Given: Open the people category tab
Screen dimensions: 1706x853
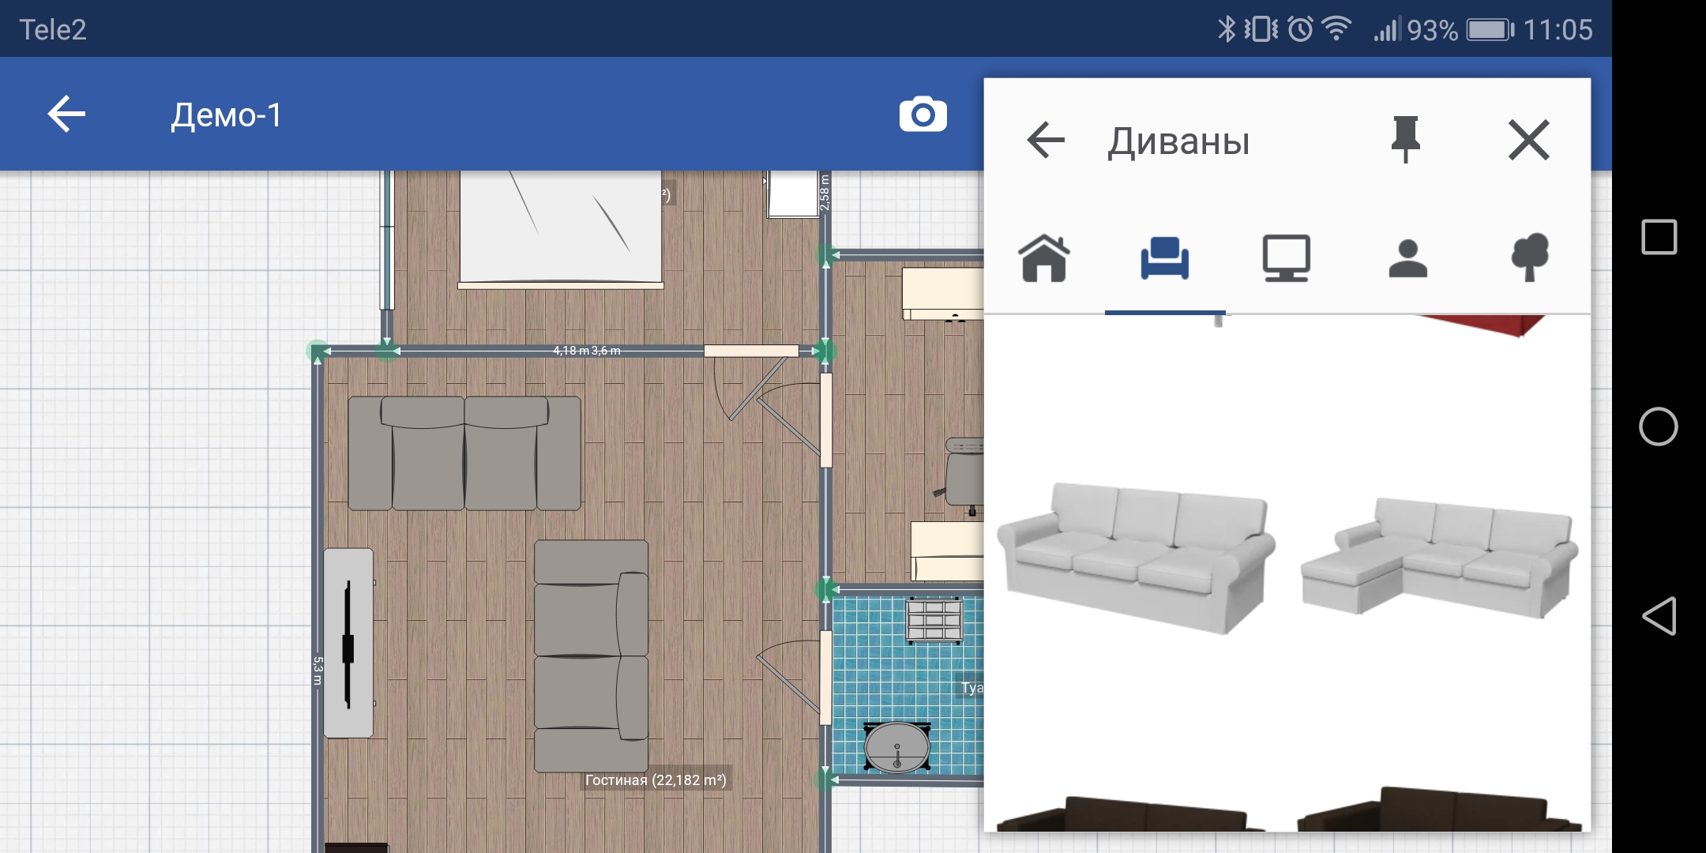Looking at the screenshot, I should click(x=1407, y=259).
